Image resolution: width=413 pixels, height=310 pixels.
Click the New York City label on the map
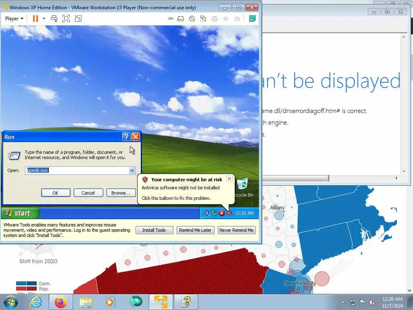(x=300, y=283)
